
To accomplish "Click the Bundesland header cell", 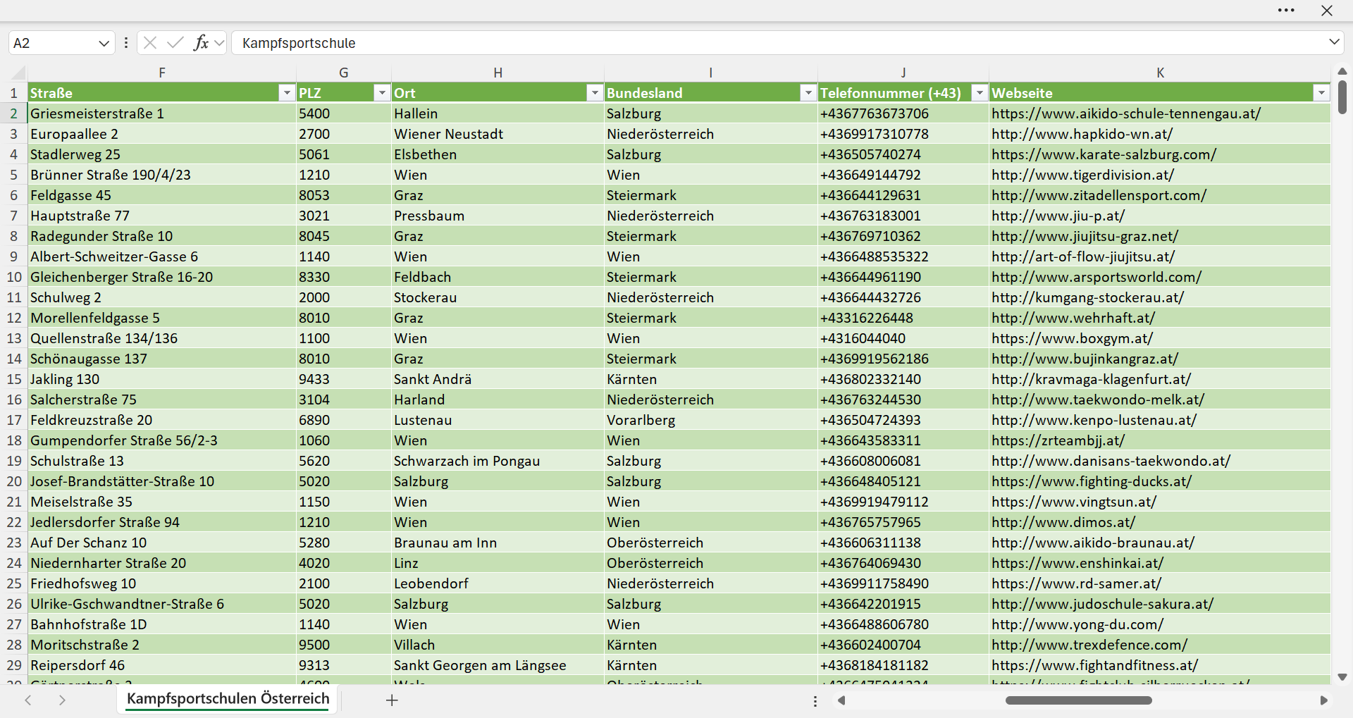I will pos(710,93).
